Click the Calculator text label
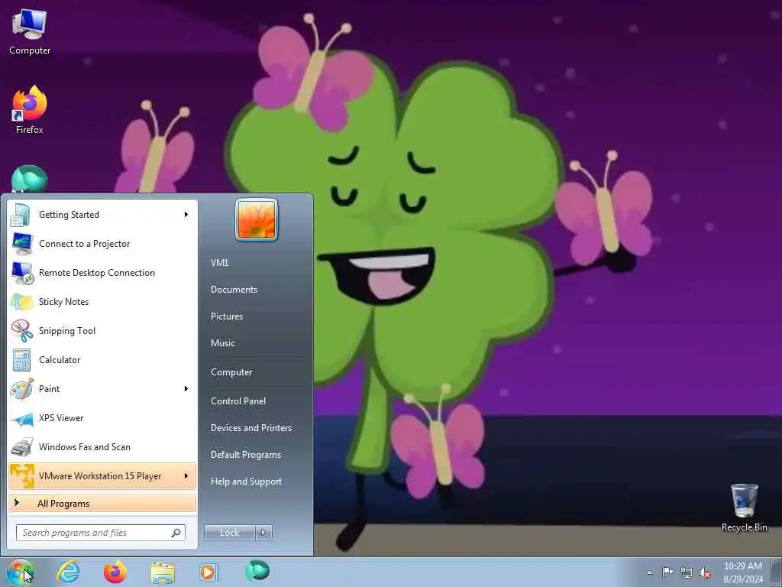 click(60, 360)
